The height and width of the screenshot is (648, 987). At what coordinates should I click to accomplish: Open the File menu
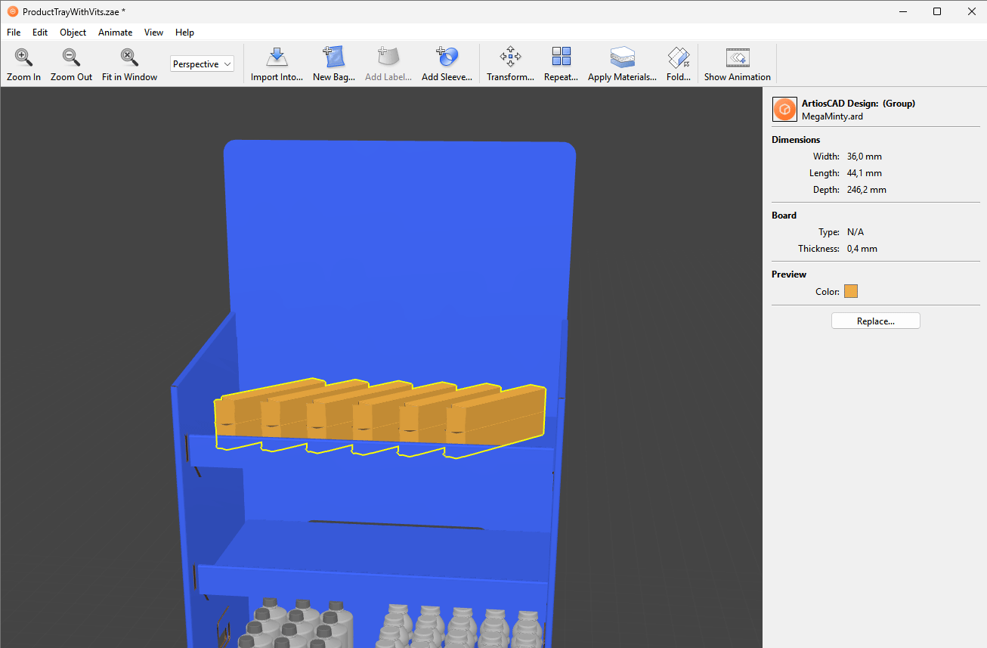[x=14, y=33]
